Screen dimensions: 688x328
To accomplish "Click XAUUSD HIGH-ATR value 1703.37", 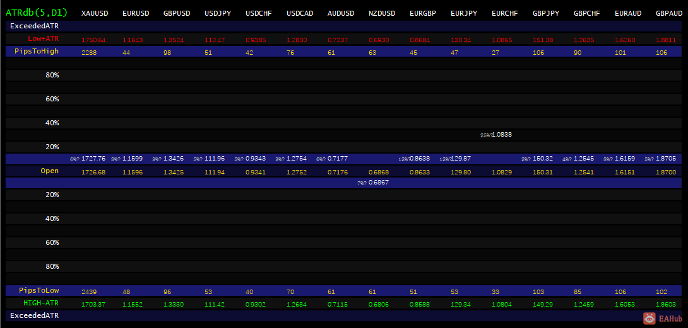I will tap(93, 304).
